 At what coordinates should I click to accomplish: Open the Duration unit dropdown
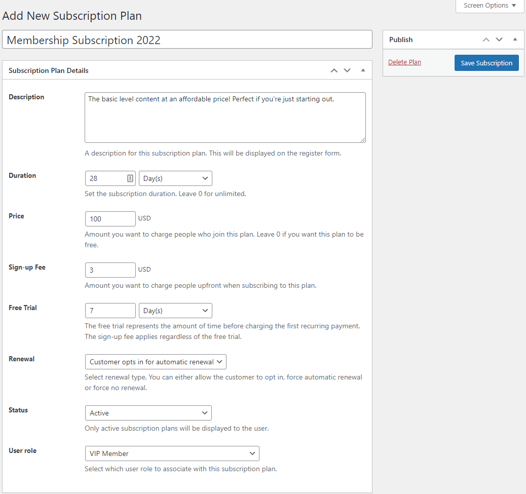tap(175, 178)
